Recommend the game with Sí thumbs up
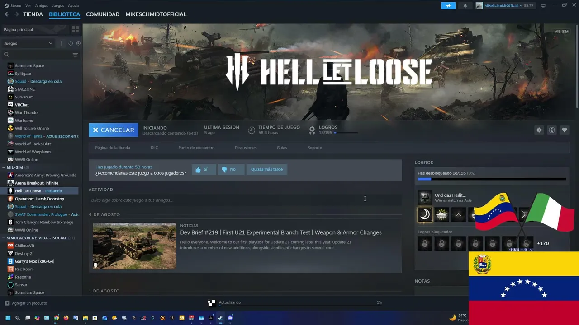 [204, 169]
